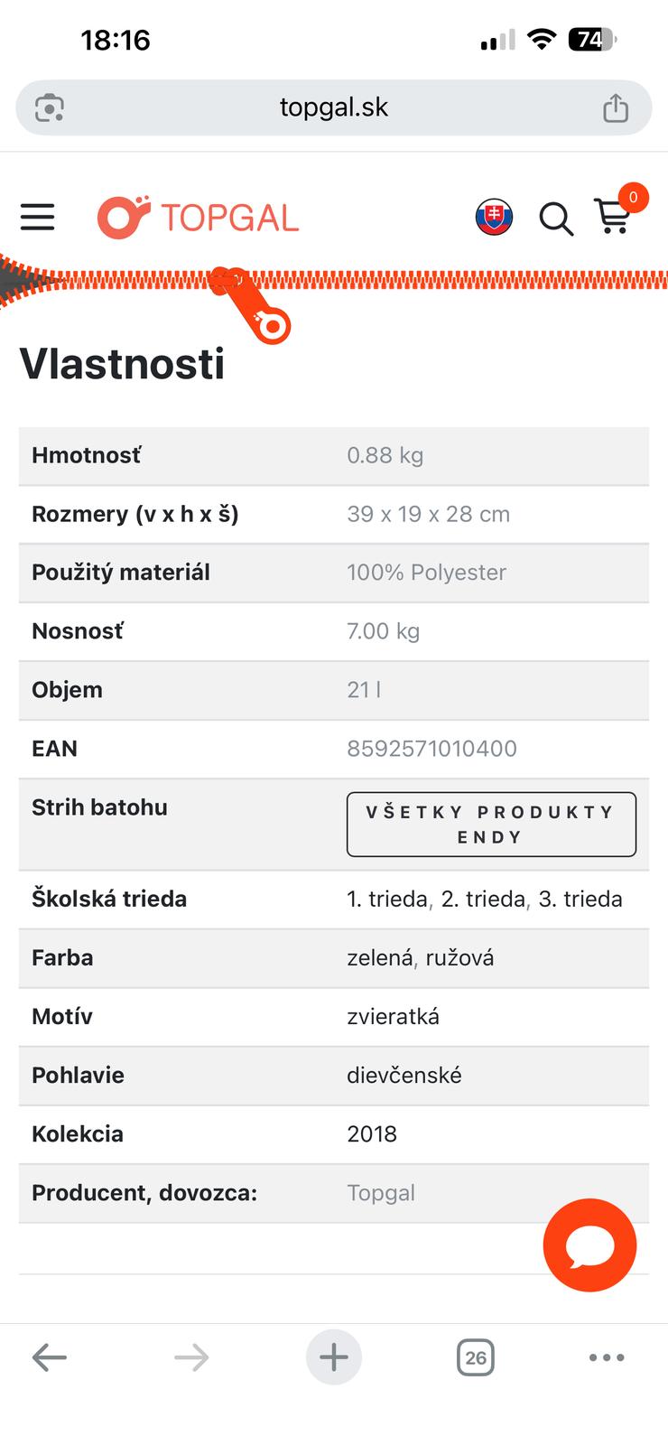Follow the 3. trieda link
The width and height of the screenshot is (668, 1445).
[x=580, y=900]
